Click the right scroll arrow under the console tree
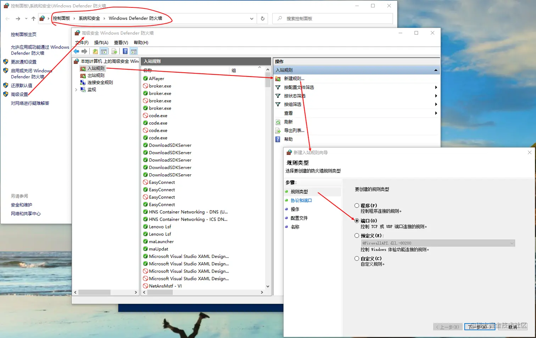 point(136,292)
